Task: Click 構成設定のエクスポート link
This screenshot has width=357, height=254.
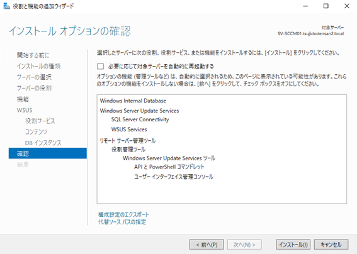Action: (x=123, y=214)
